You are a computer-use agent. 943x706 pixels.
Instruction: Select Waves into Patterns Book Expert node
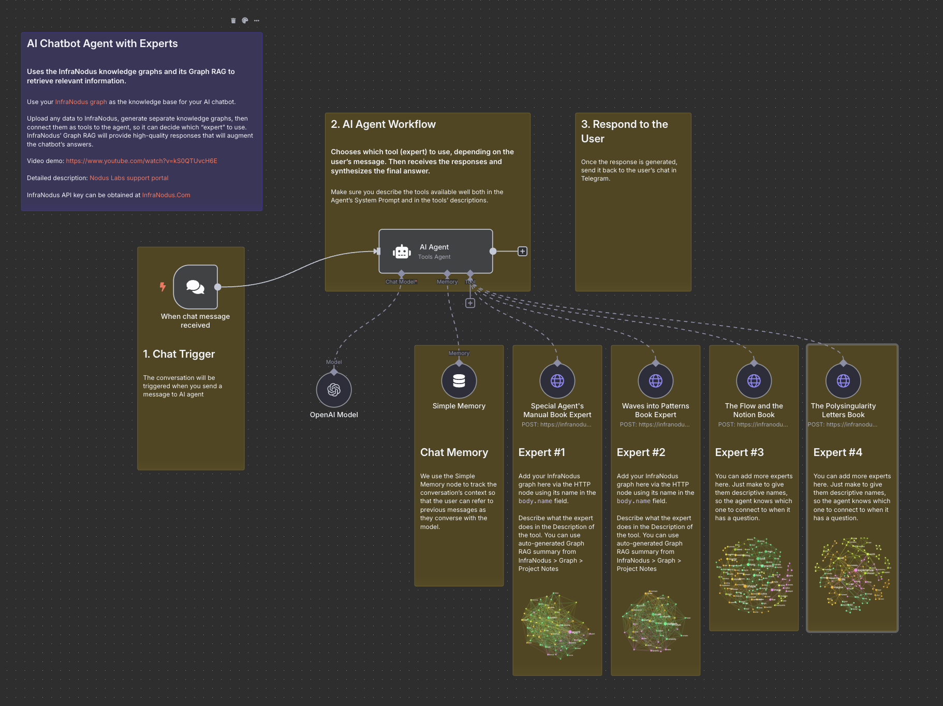pyautogui.click(x=656, y=381)
